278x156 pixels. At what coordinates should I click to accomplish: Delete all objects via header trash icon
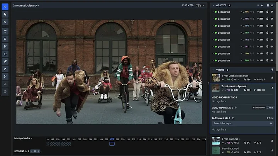pyautogui.click(x=268, y=5)
